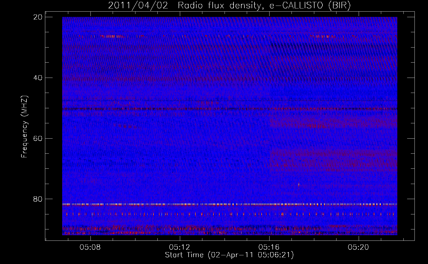The width and height of the screenshot is (428, 264).
Task: Click the "05:08" time tick label
Action: (91, 247)
